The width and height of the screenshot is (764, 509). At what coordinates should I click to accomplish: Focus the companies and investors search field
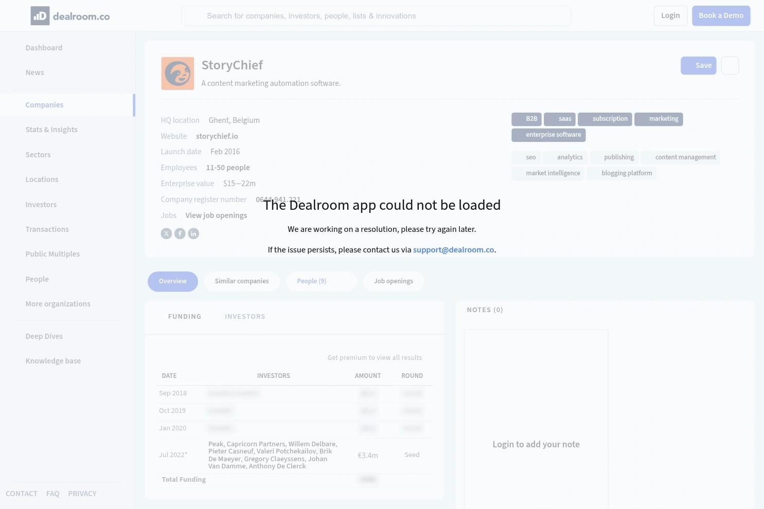tap(376, 16)
